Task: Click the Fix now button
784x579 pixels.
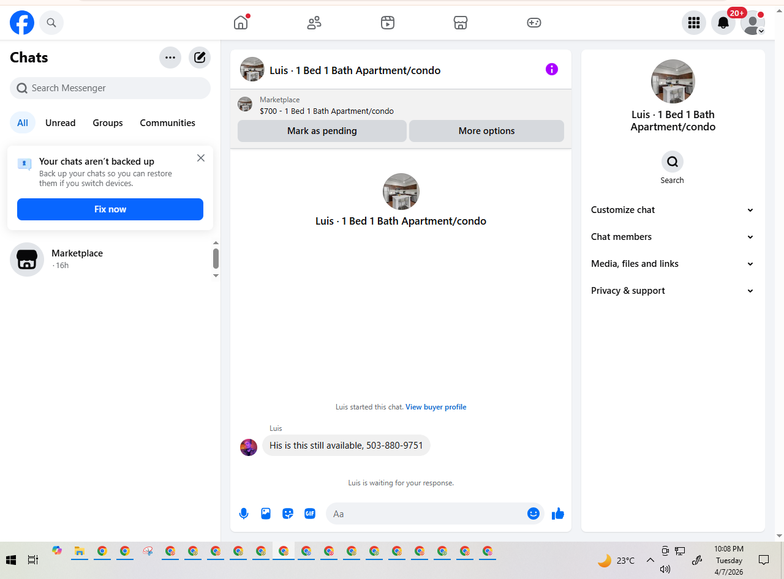Action: tap(110, 209)
